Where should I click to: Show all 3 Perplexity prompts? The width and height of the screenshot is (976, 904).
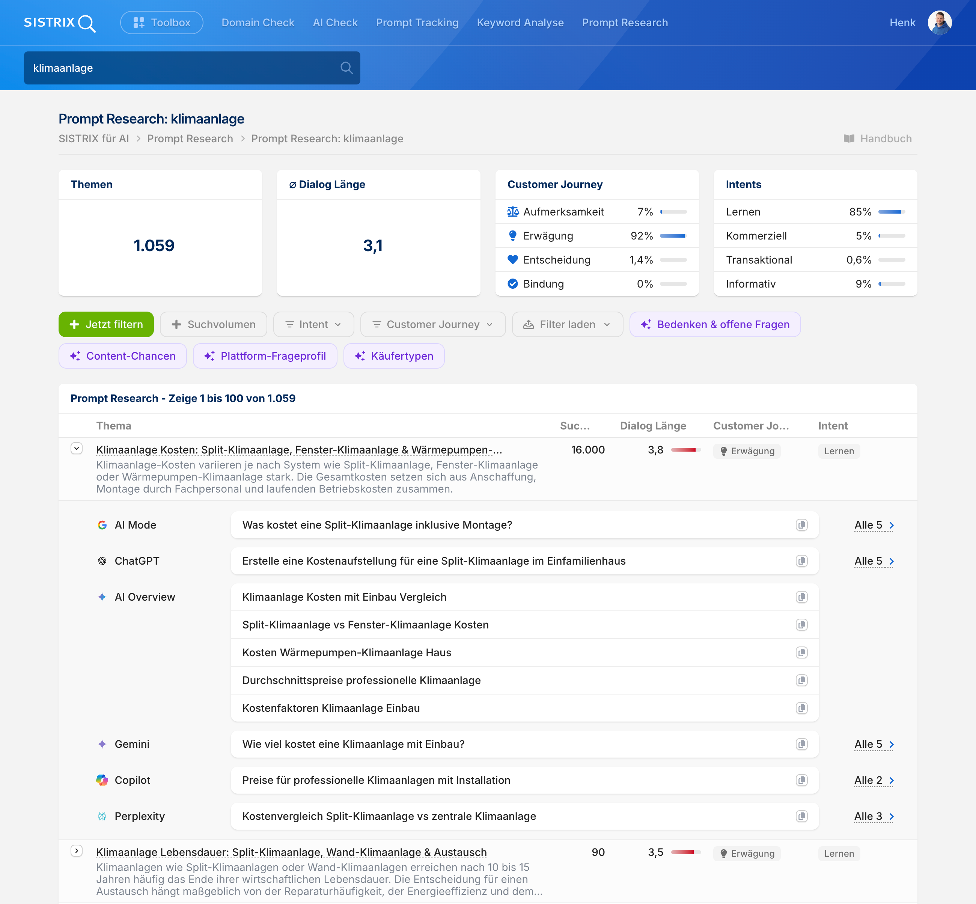pos(874,816)
